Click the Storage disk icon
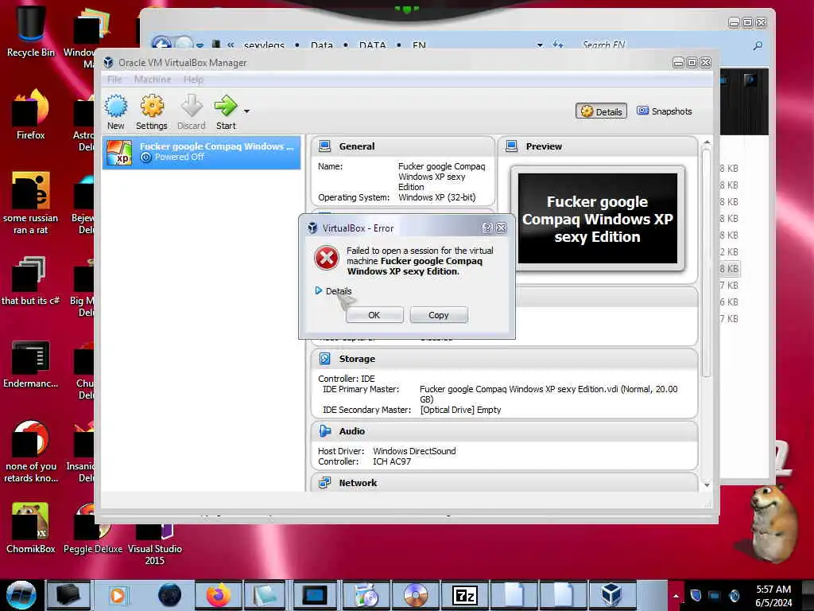Image resolution: width=814 pixels, height=611 pixels. pos(325,359)
